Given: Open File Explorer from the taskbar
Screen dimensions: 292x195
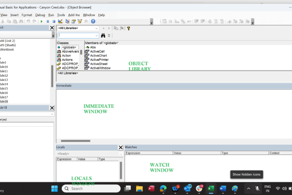Looking at the screenshot, I should 139,189.
